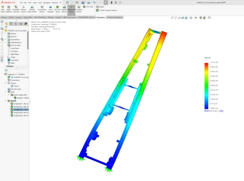
Task: Click the Results Advisor icon
Action: point(64,7)
